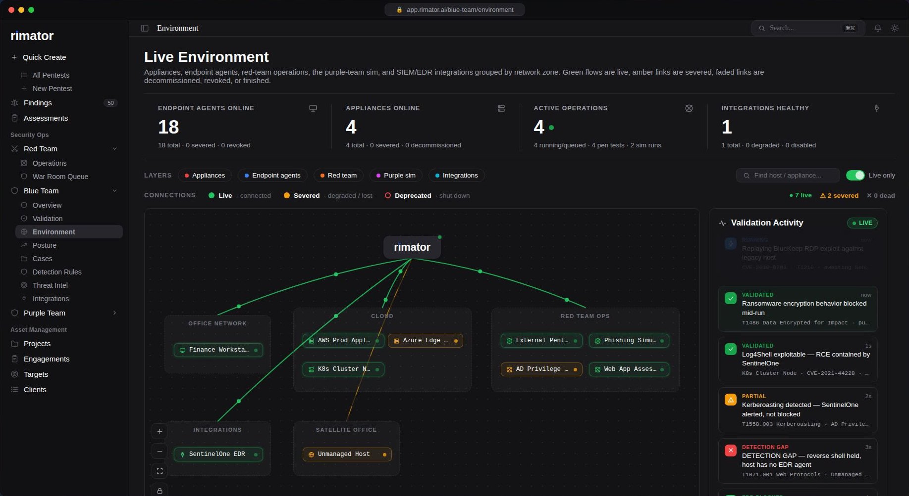Screen dimensions: 909x496
Task: Click the orange warning Partial icon
Action: [731, 400]
